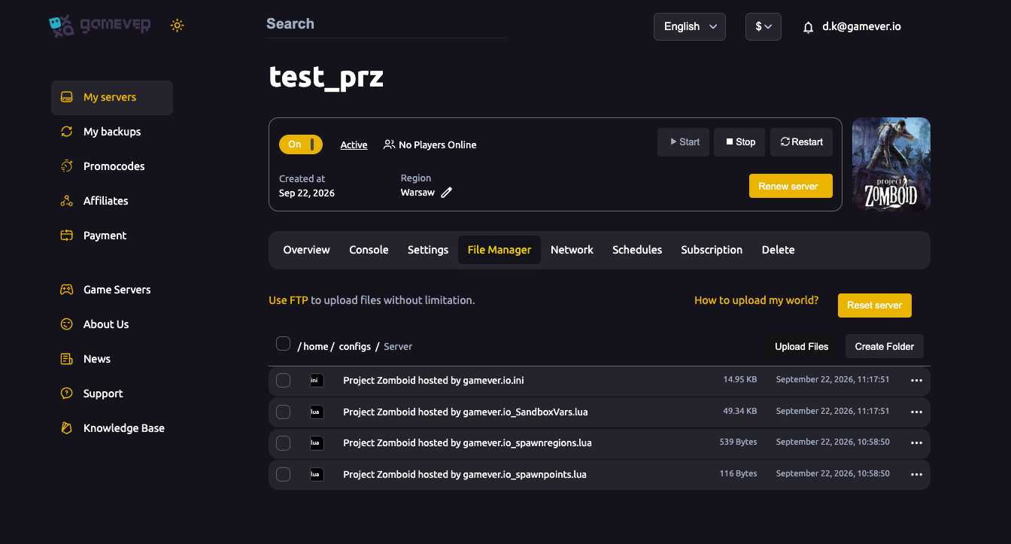Open the three-dot menu for gamever.io.ini
The height and width of the screenshot is (544, 1011).
(916, 381)
